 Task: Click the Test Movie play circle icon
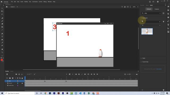point(158,2)
